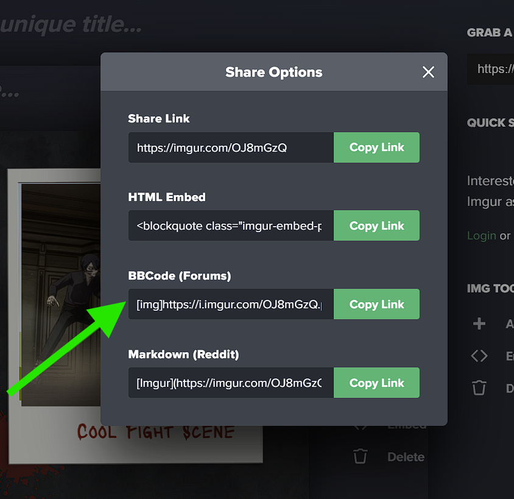Viewport: 514px width, 499px height.
Task: Click the Delete label below the dialog
Action: [406, 457]
